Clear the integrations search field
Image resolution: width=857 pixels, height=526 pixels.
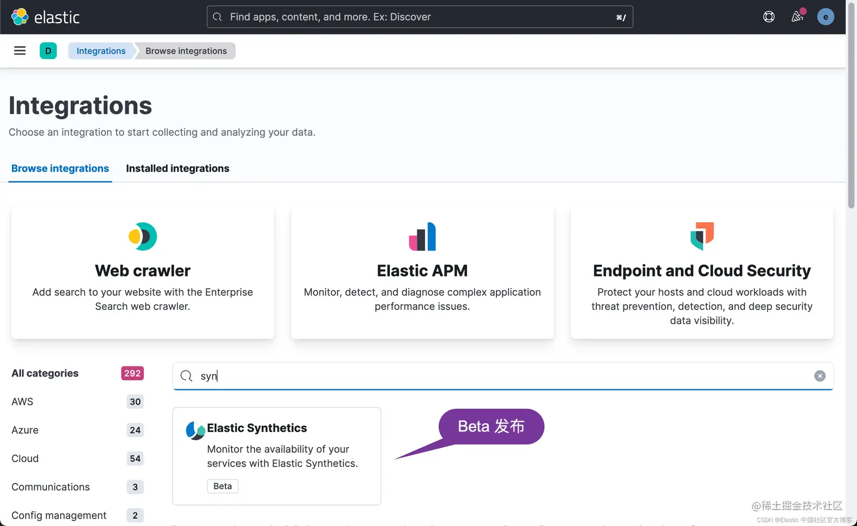click(820, 376)
